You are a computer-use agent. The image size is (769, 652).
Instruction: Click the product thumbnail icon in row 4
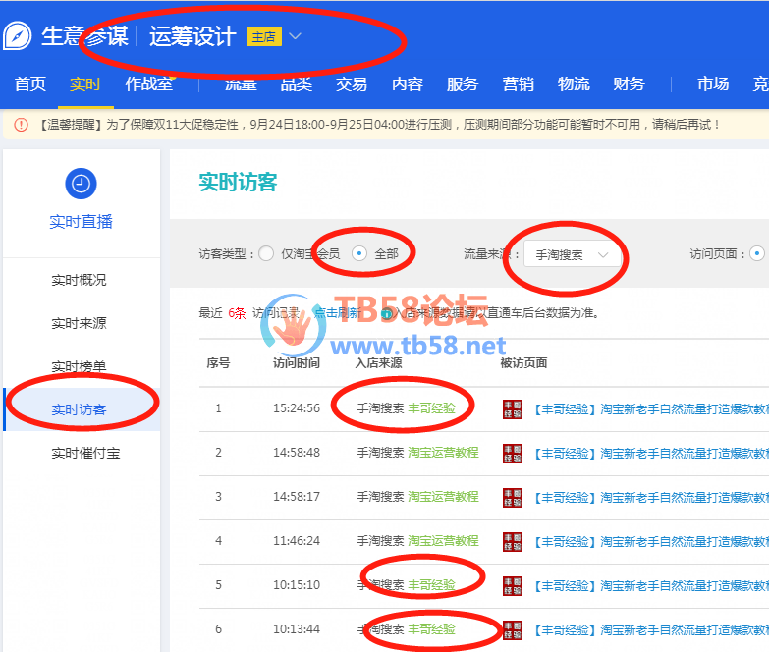tap(512, 541)
